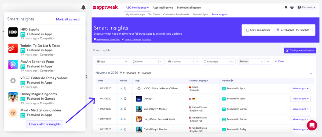Click the Harry Potter: Puzzles & Spells icon
The image size is (322, 137).
pyautogui.click(x=139, y=119)
